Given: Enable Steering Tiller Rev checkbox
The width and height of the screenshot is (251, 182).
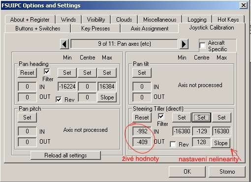Looking at the screenshot, I should (x=173, y=145).
